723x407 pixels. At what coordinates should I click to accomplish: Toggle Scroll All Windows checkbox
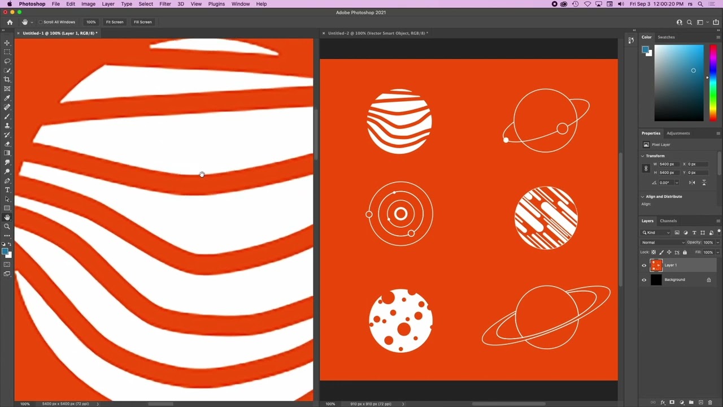coord(41,22)
